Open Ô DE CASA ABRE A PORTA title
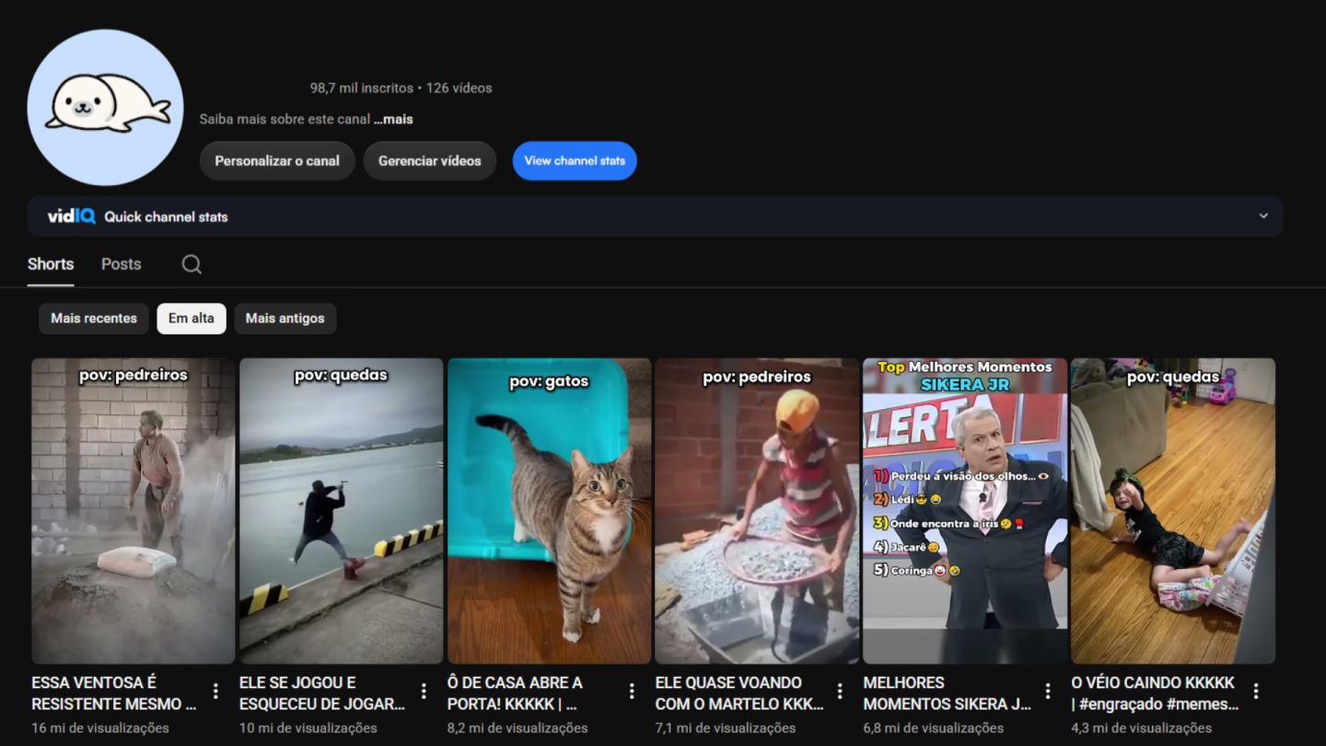This screenshot has width=1326, height=746. coord(515,694)
